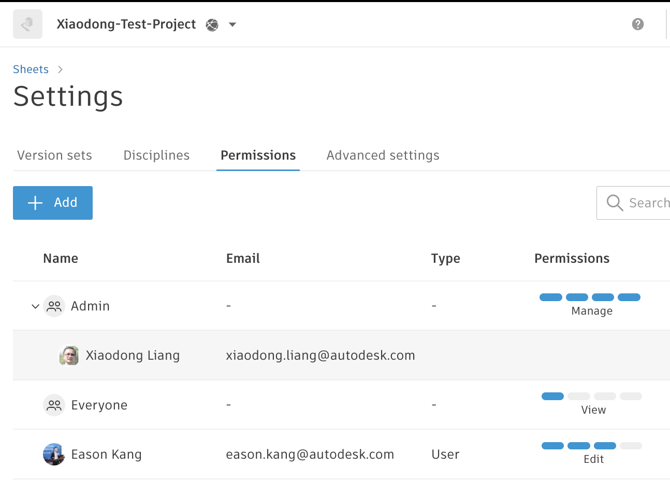Screen dimensions: 670x481
Task: Click the project home icon at top left
Action: click(x=27, y=24)
